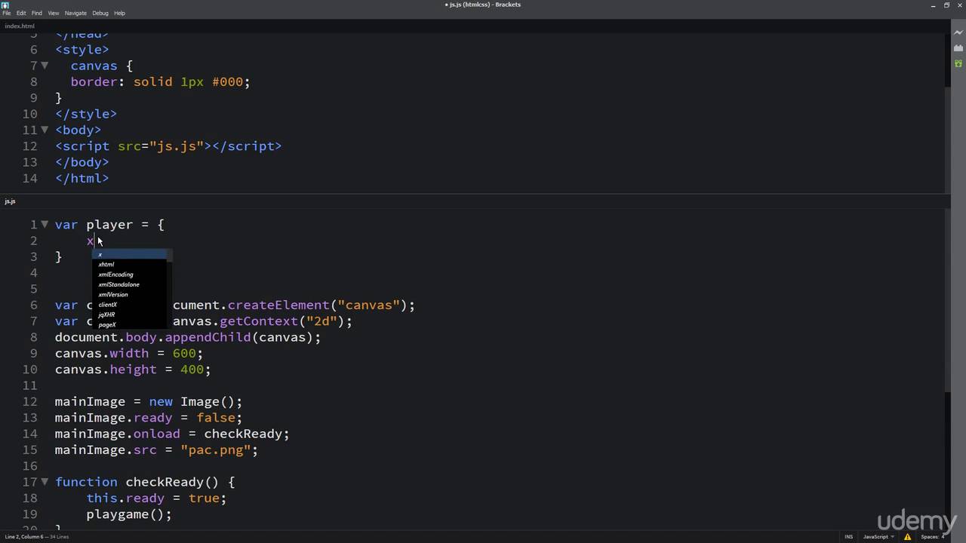Click the green extension icon in sidebar
This screenshot has height=543, width=966.
point(958,63)
